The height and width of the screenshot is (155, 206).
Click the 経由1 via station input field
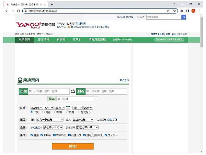[75, 99]
